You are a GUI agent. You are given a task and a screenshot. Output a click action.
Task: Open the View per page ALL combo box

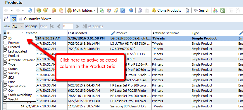pyautogui.click(x=18, y=26)
